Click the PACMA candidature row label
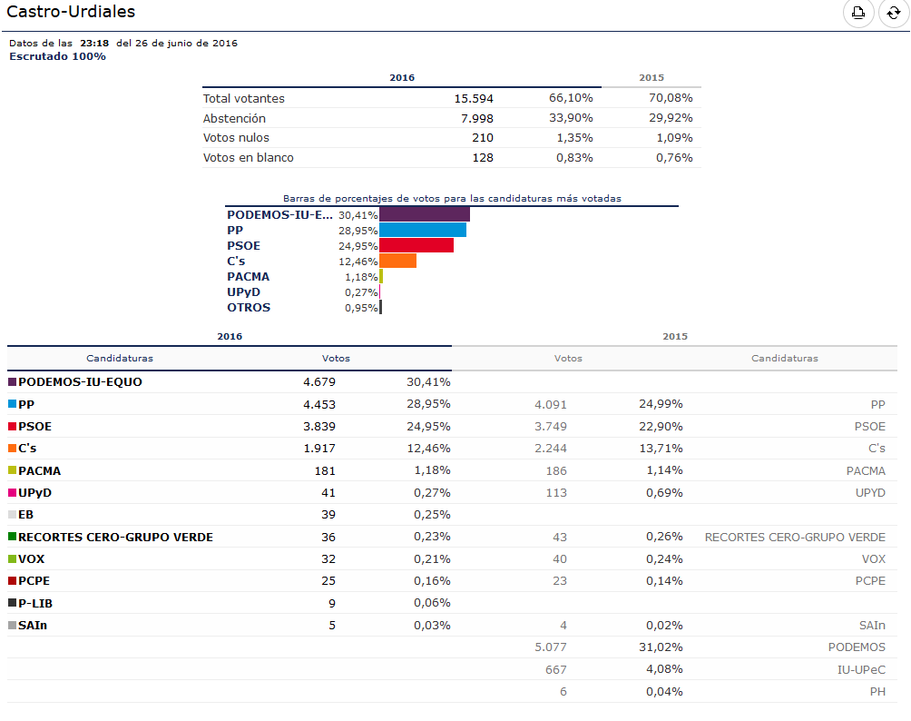This screenshot has width=911, height=721. coord(40,470)
